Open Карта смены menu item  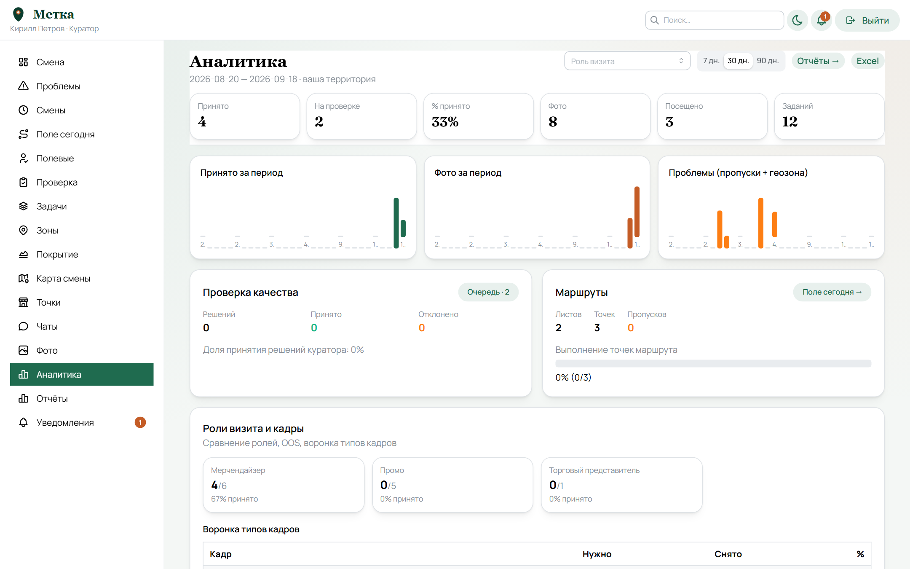click(x=82, y=278)
